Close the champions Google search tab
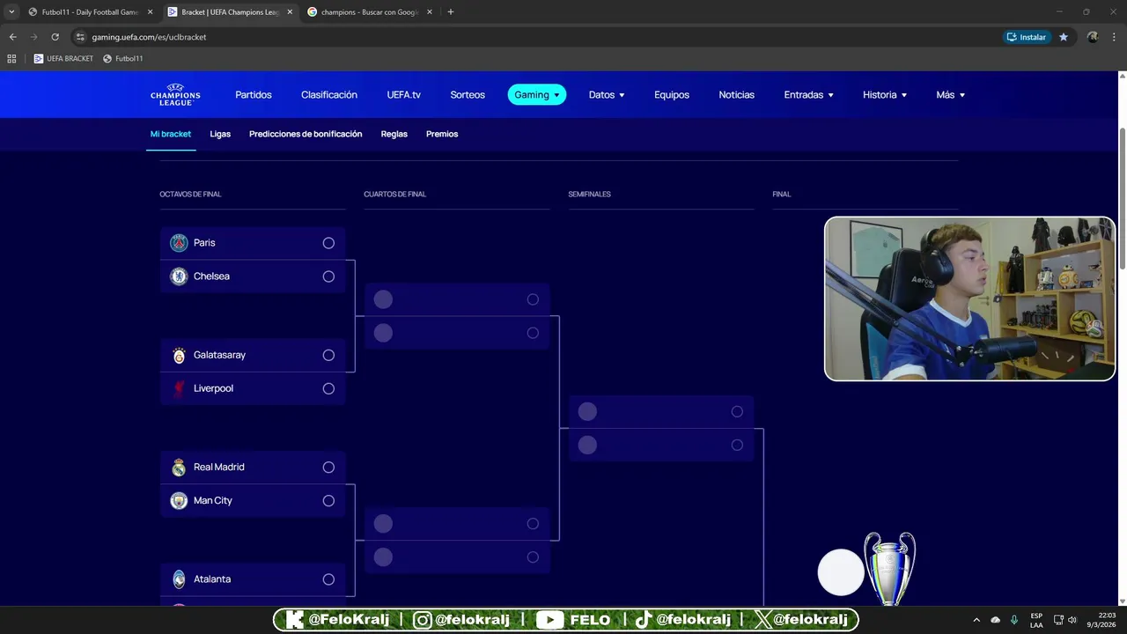 429,12
